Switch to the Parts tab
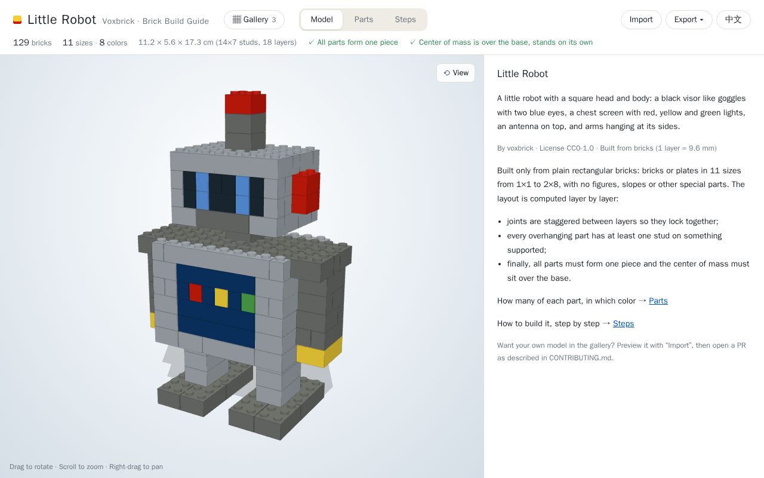 point(363,20)
